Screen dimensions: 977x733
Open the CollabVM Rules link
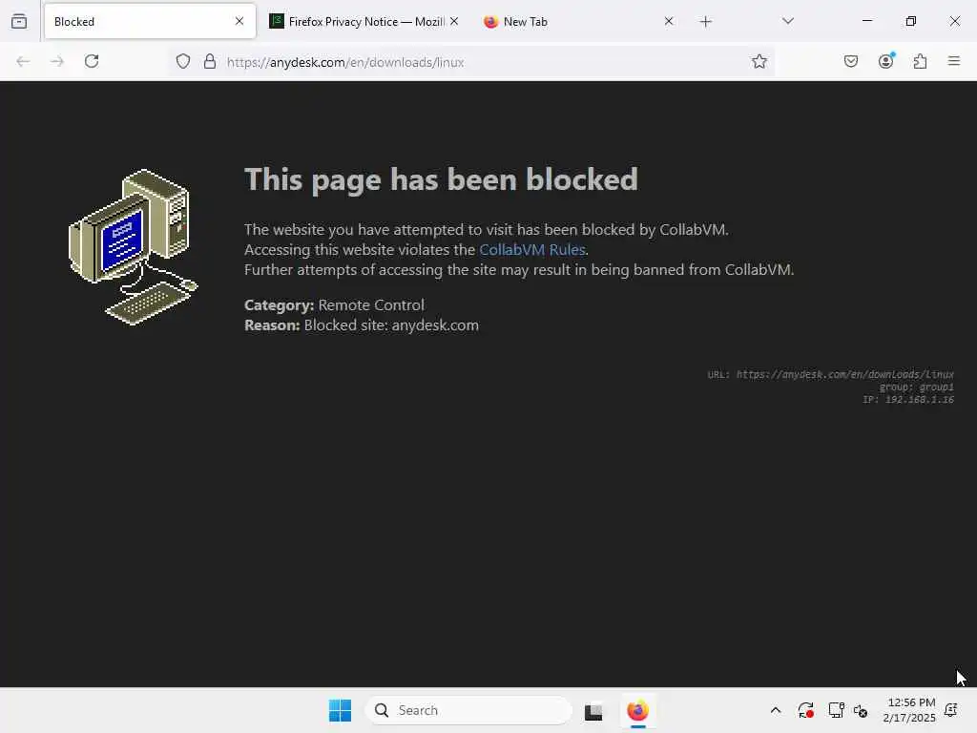(x=532, y=250)
